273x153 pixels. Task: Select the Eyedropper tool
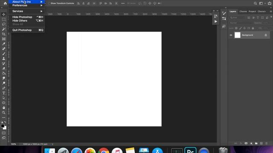(4, 44)
